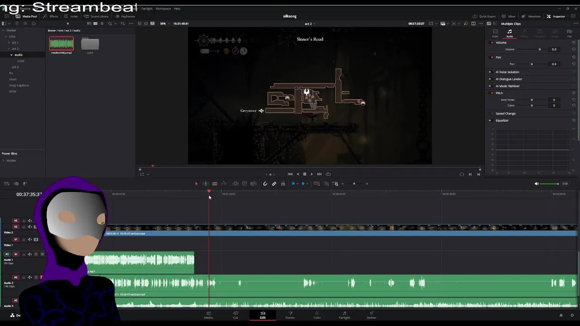This screenshot has width=580, height=326.
Task: Click the timeline speaker mute icon
Action: coord(536,184)
